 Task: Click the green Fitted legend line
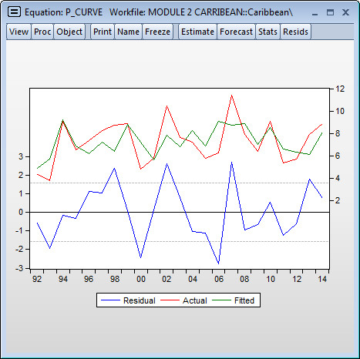pyautogui.click(x=222, y=300)
